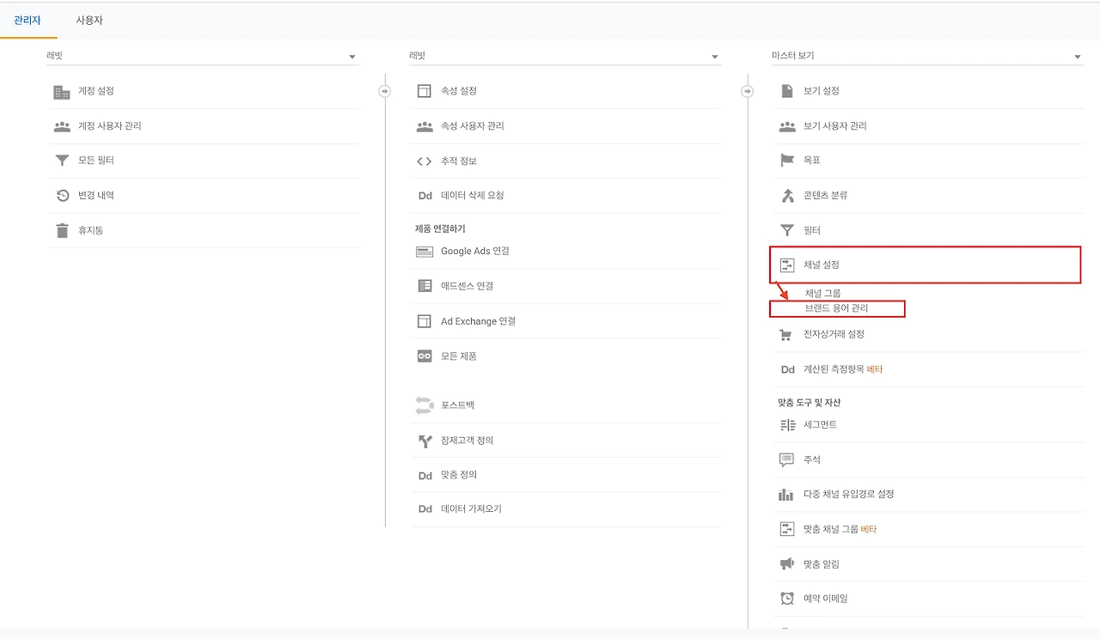Click the alarm clock icon beside 예약 이메일

point(787,599)
